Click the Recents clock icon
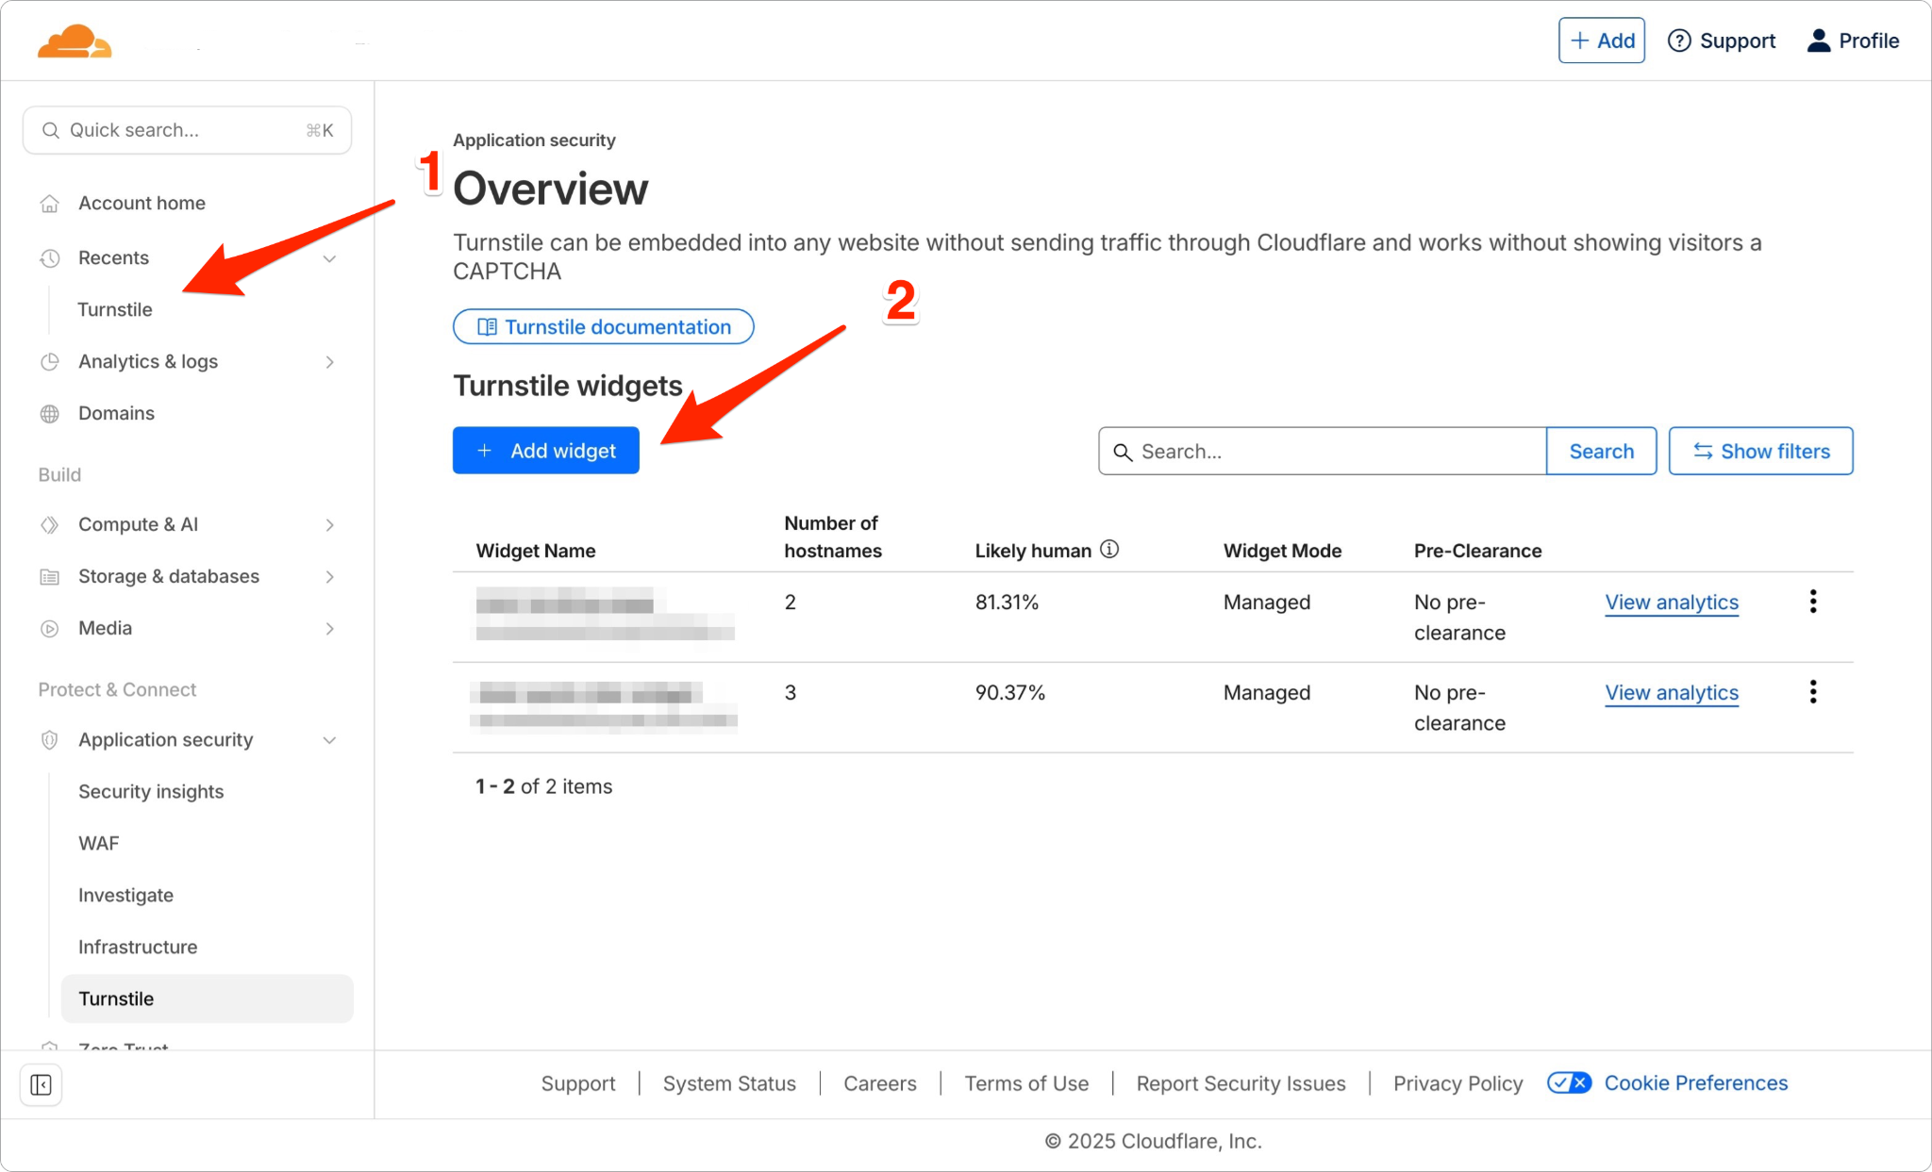Screen dimensions: 1932x1172 49,257
